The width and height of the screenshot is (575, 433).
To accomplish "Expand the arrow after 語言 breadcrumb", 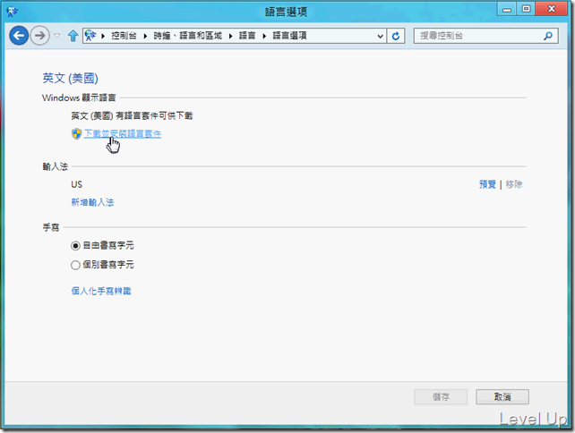I will (264, 36).
